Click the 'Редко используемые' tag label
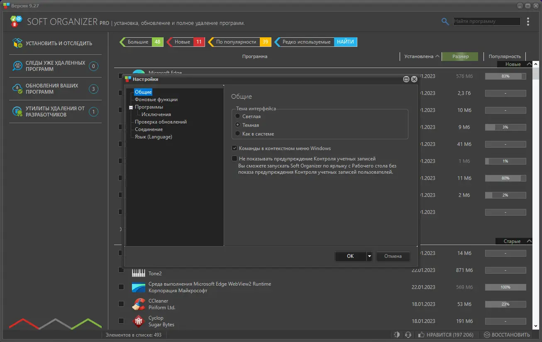 [x=306, y=42]
